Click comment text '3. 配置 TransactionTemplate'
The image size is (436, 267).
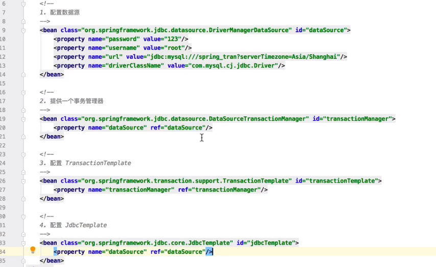pos(85,163)
